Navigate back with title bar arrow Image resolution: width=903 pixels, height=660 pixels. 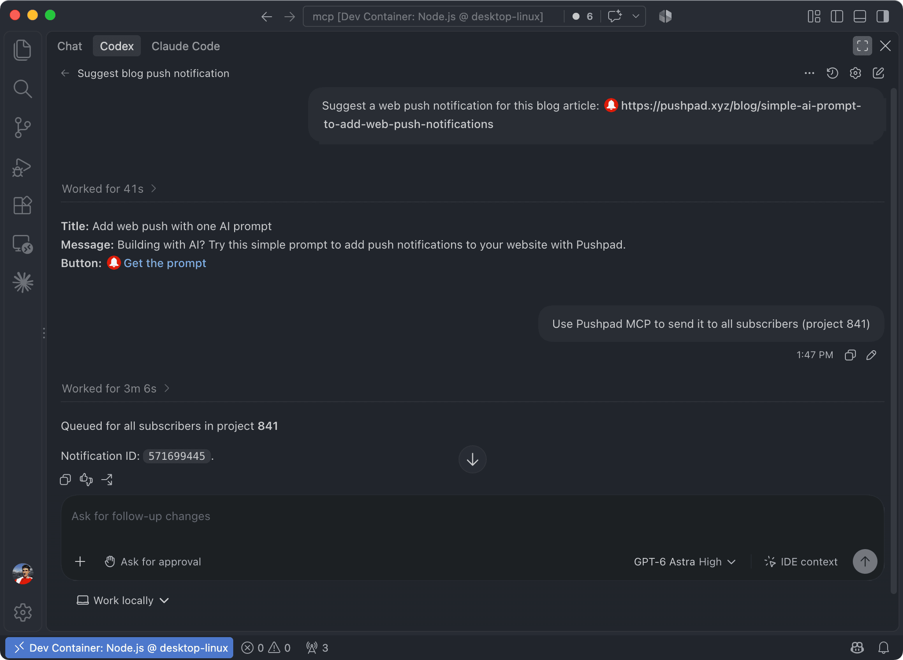pos(267,17)
